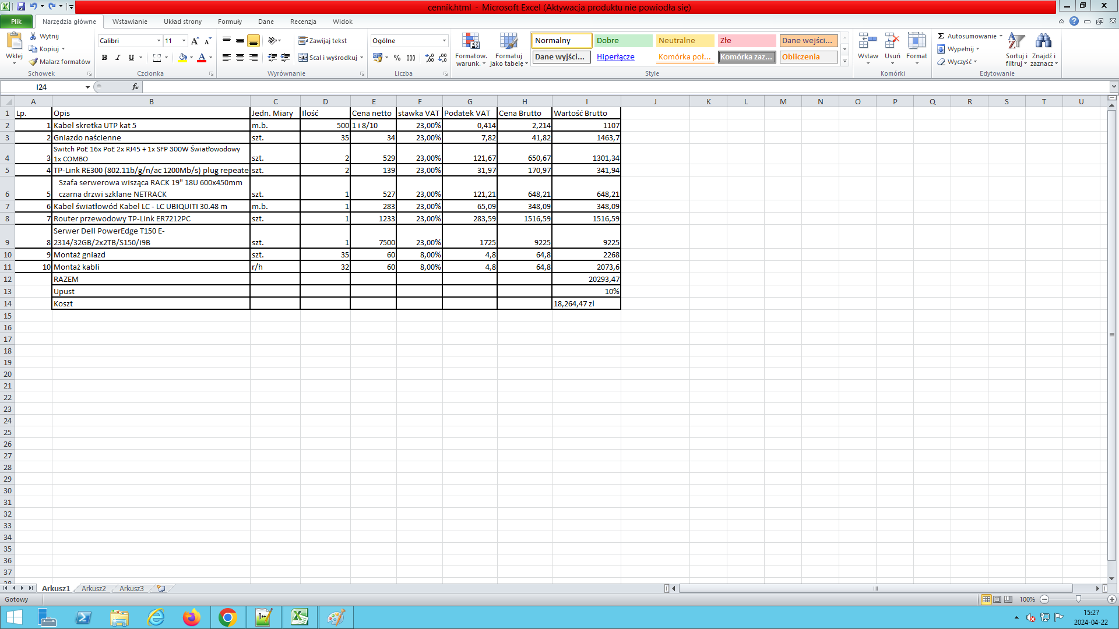This screenshot has width=1119, height=629.
Task: Click the accounting currency format icon
Action: tap(378, 58)
